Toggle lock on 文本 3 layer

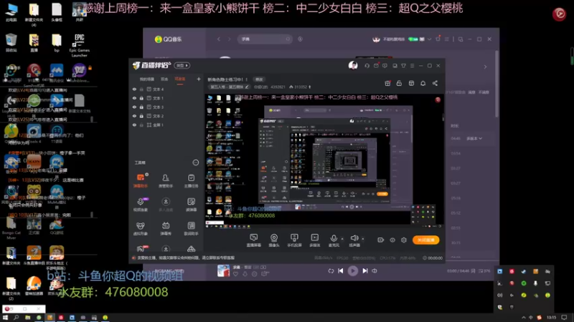(x=141, y=107)
